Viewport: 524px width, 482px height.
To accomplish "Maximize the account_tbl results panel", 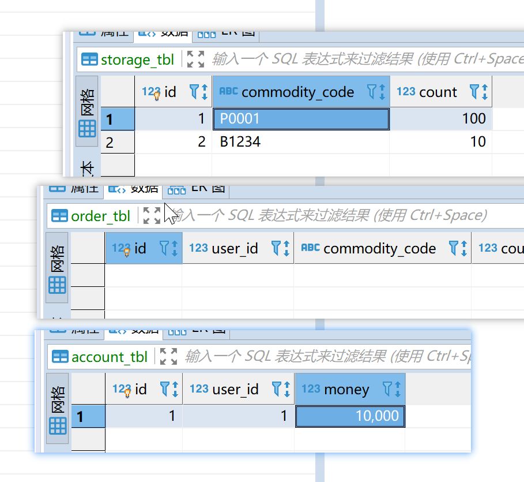I will click(x=168, y=356).
